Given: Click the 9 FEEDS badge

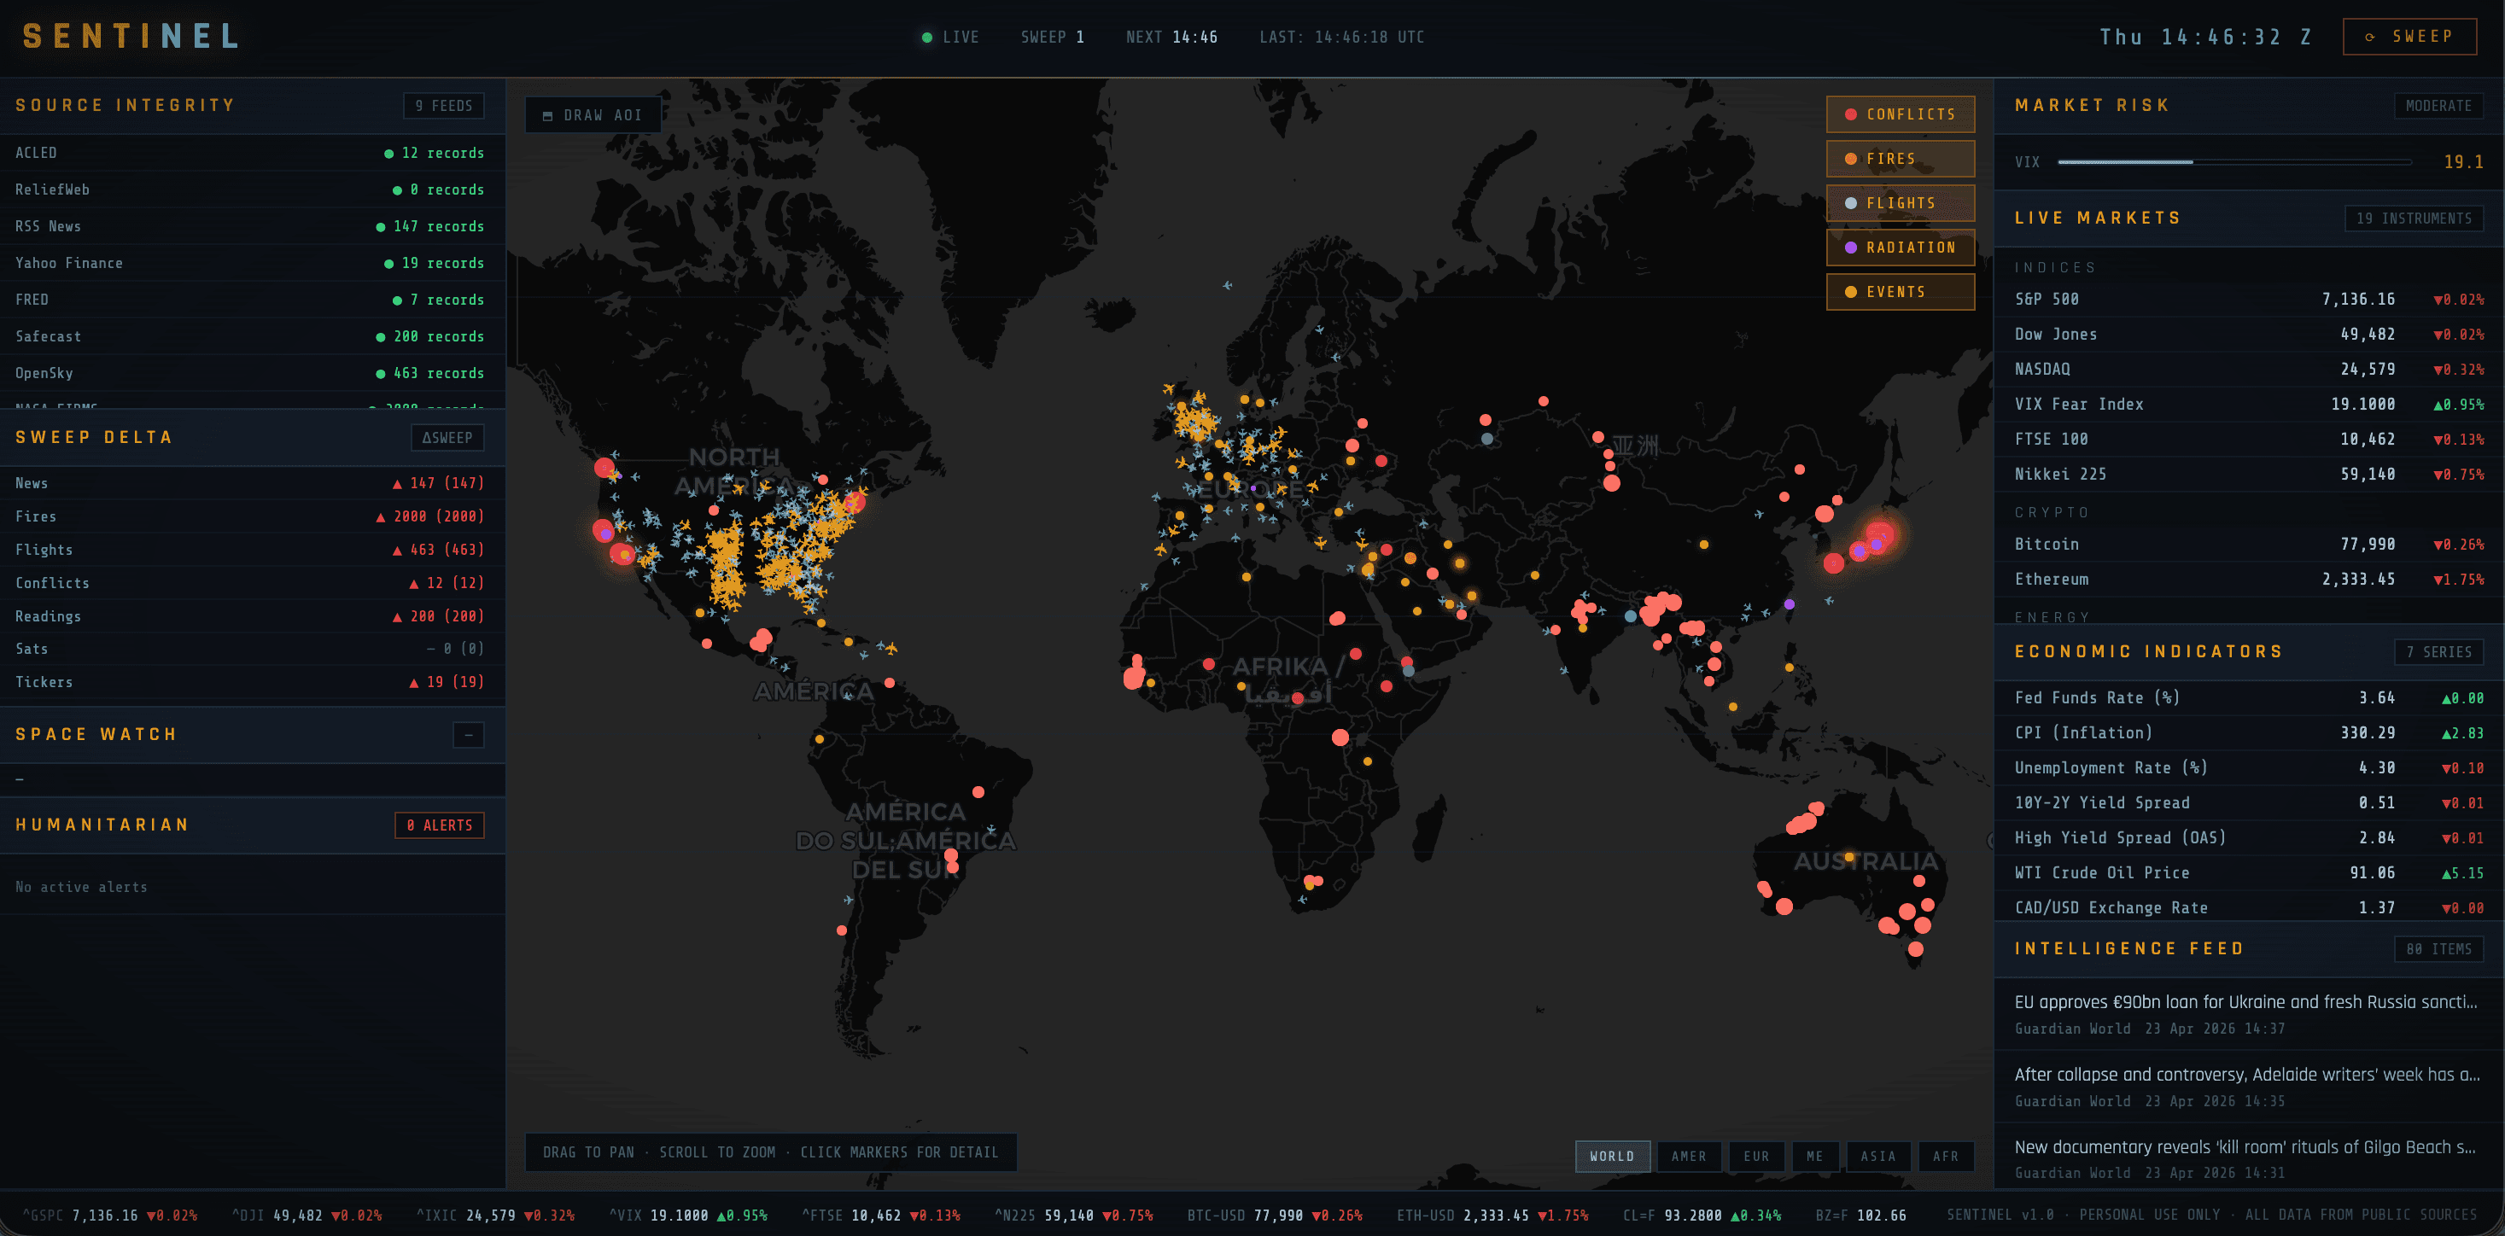Looking at the screenshot, I should pos(443,105).
